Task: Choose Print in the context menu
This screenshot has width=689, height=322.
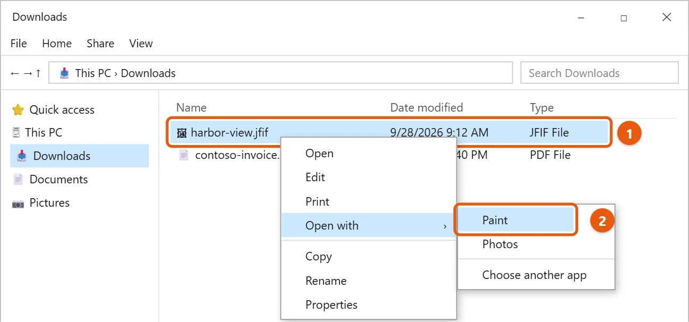Action: pyautogui.click(x=368, y=202)
